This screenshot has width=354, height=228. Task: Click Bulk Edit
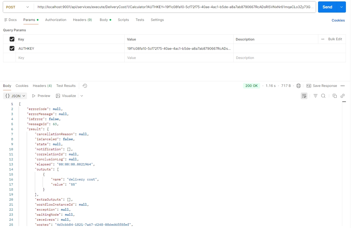pyautogui.click(x=335, y=39)
